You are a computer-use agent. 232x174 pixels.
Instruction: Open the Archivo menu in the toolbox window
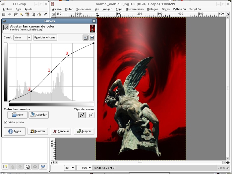(x=7, y=9)
